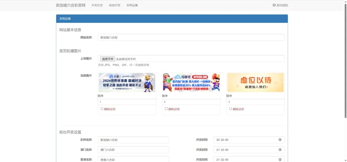
Task: Click the 2026世界杯 banner thumbnail
Action: point(127,83)
